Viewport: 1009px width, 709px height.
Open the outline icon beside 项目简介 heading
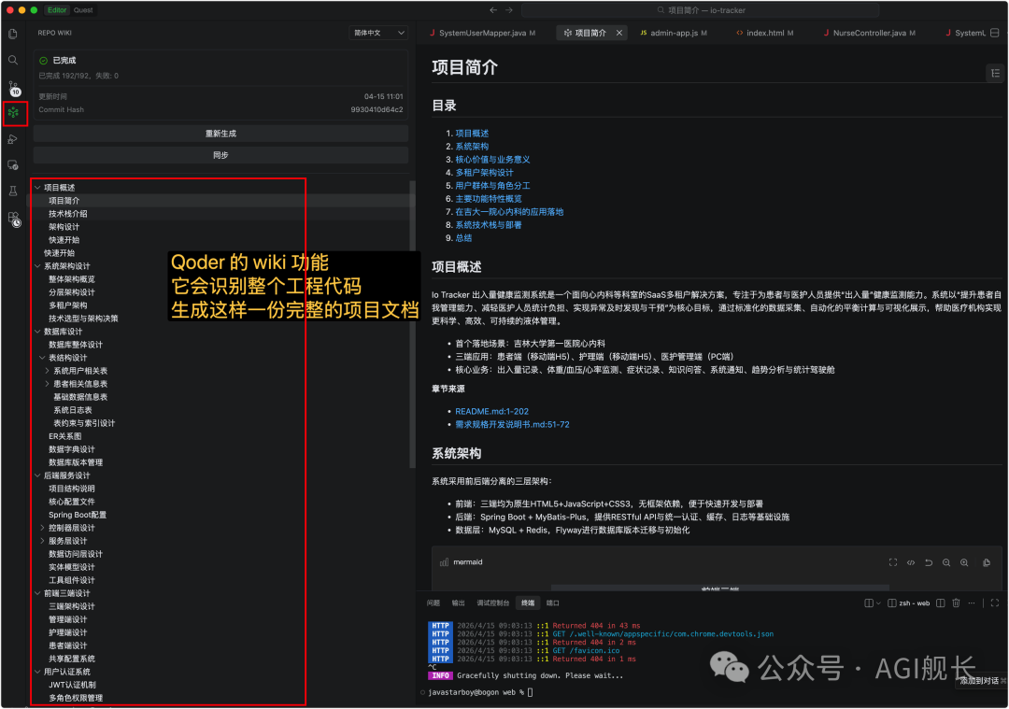[x=995, y=73]
